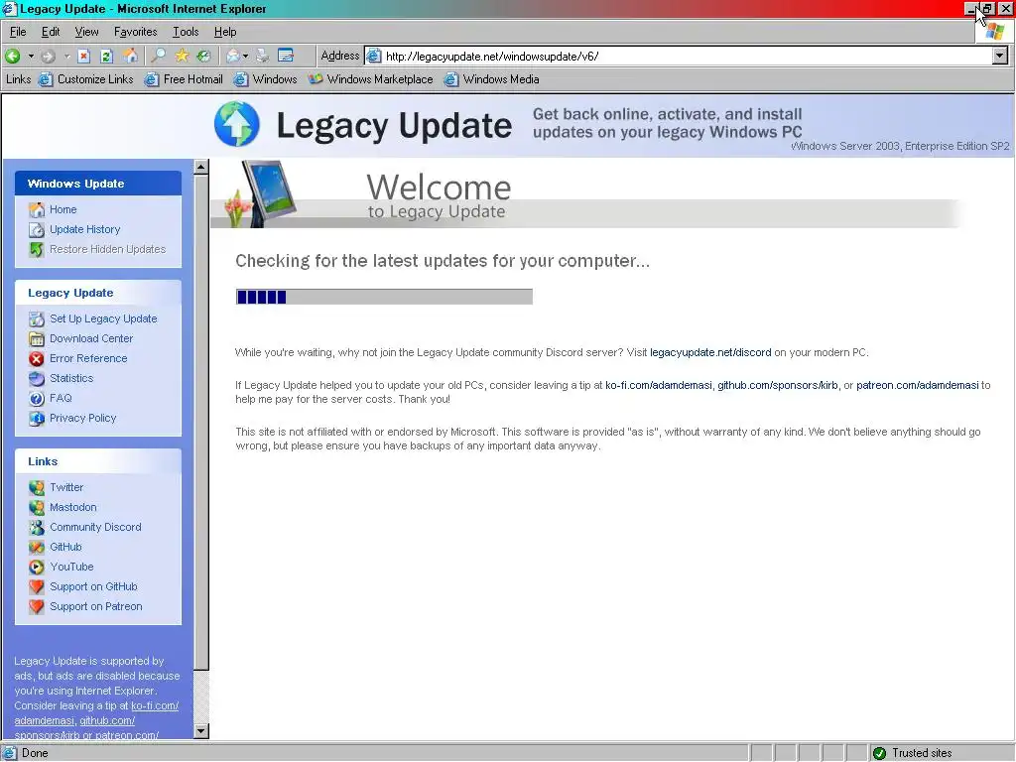Click the greyed Forward arrow button
Screen dimensions: 1016x762
click(x=48, y=57)
